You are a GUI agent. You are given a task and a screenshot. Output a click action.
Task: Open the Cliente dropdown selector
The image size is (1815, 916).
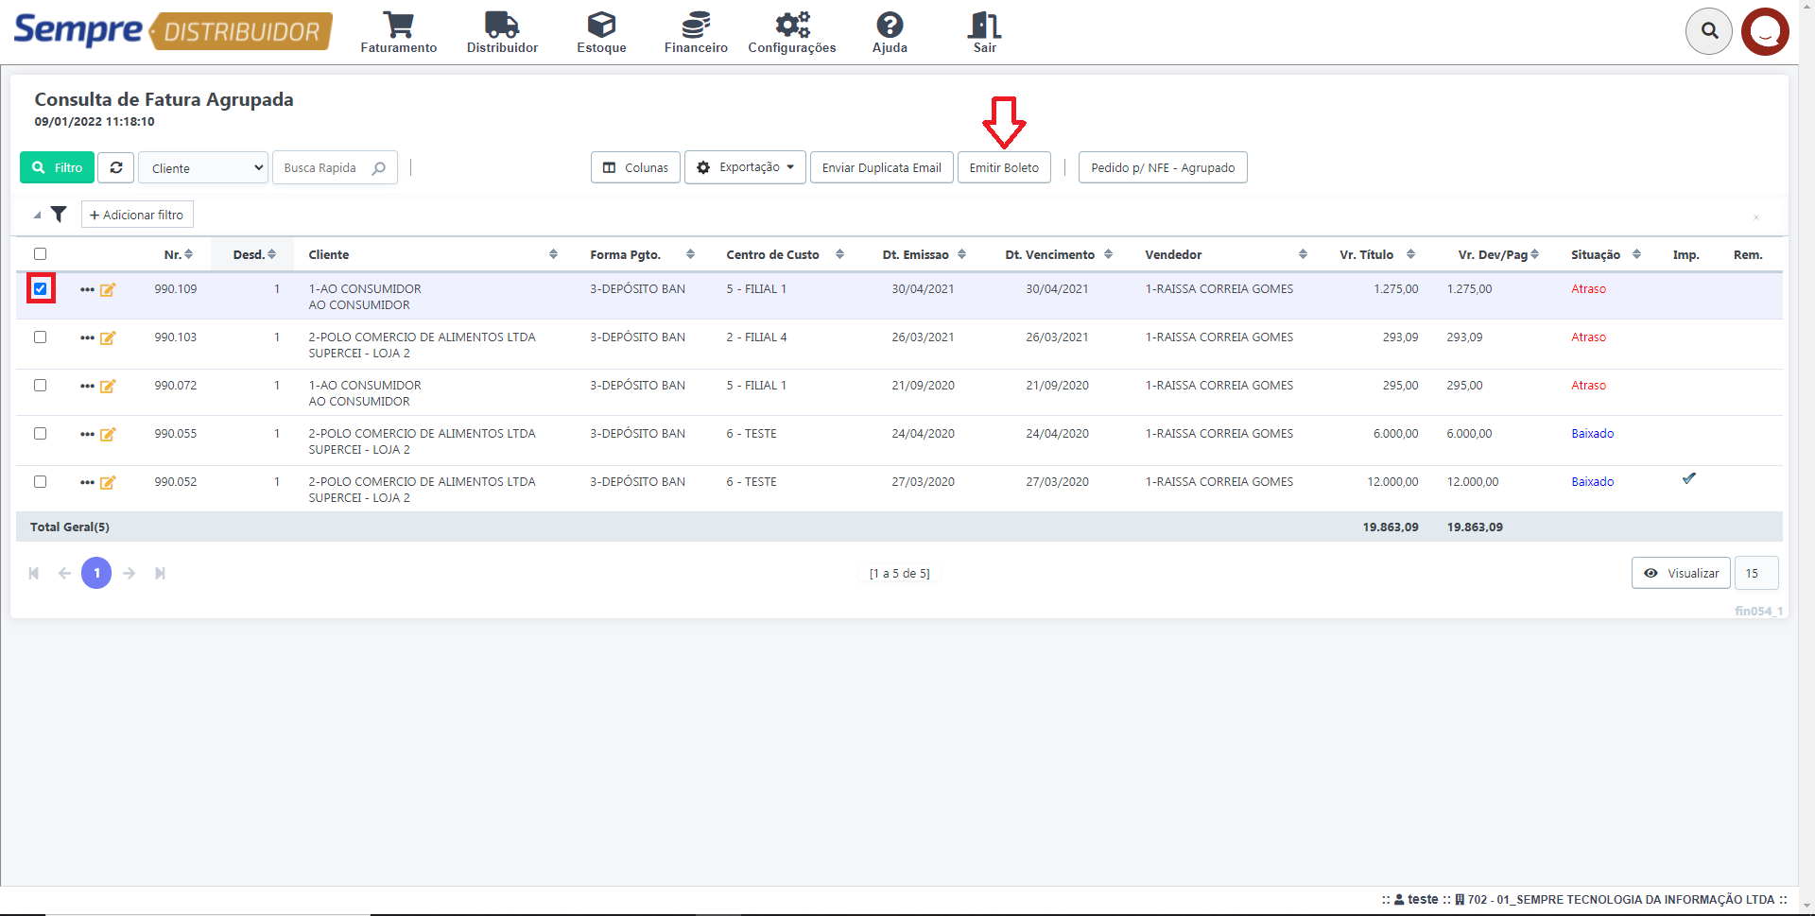point(203,168)
